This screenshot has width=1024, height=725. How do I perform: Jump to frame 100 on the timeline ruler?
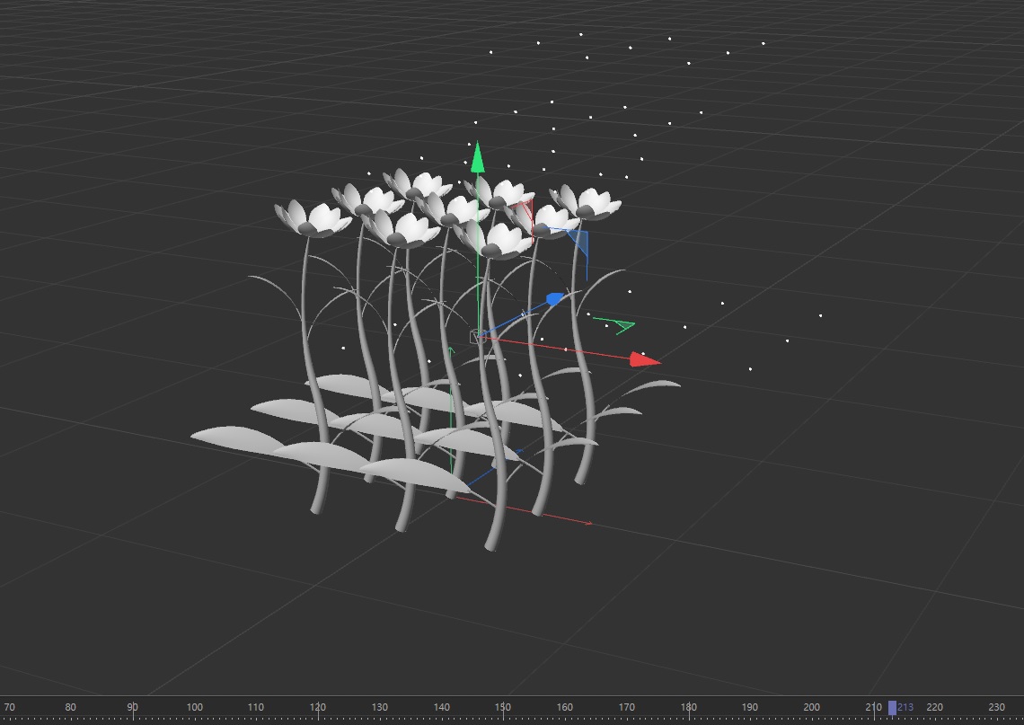(195, 707)
